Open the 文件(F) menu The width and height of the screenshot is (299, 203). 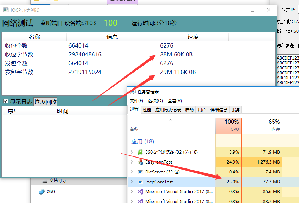click(x=136, y=101)
